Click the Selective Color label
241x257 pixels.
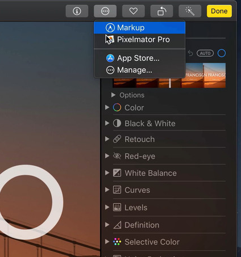click(x=152, y=242)
